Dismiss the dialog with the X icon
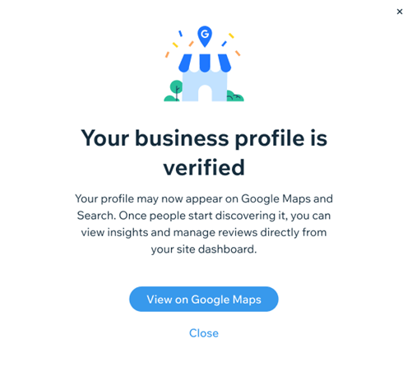Viewport: 412px width, 372px height. coord(400,12)
